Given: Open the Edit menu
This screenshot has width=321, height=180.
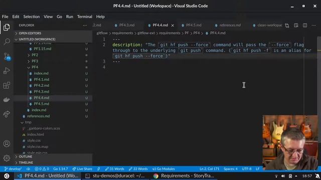Looking at the screenshot, I should tap(16, 16).
